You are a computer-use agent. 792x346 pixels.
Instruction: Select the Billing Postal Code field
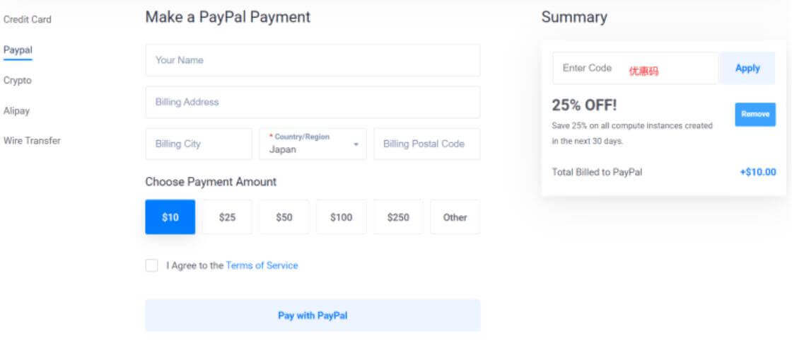(x=427, y=144)
